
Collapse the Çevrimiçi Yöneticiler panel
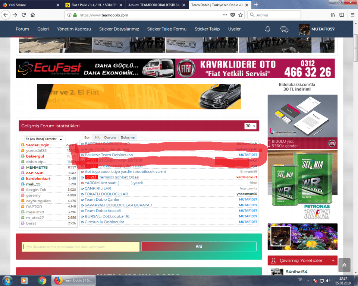(333, 260)
